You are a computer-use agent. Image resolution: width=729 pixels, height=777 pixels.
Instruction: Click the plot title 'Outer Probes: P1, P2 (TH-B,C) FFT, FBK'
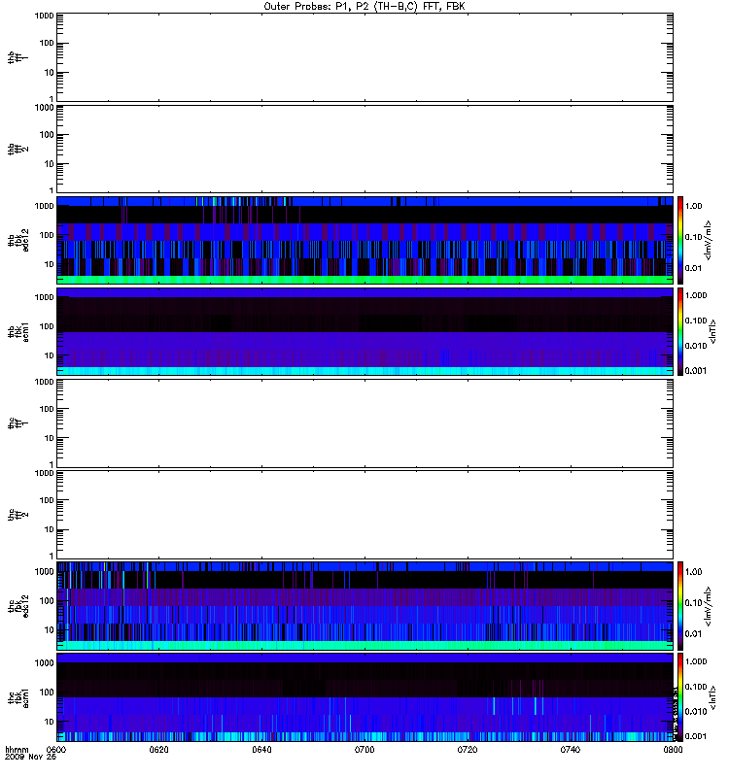[364, 7]
